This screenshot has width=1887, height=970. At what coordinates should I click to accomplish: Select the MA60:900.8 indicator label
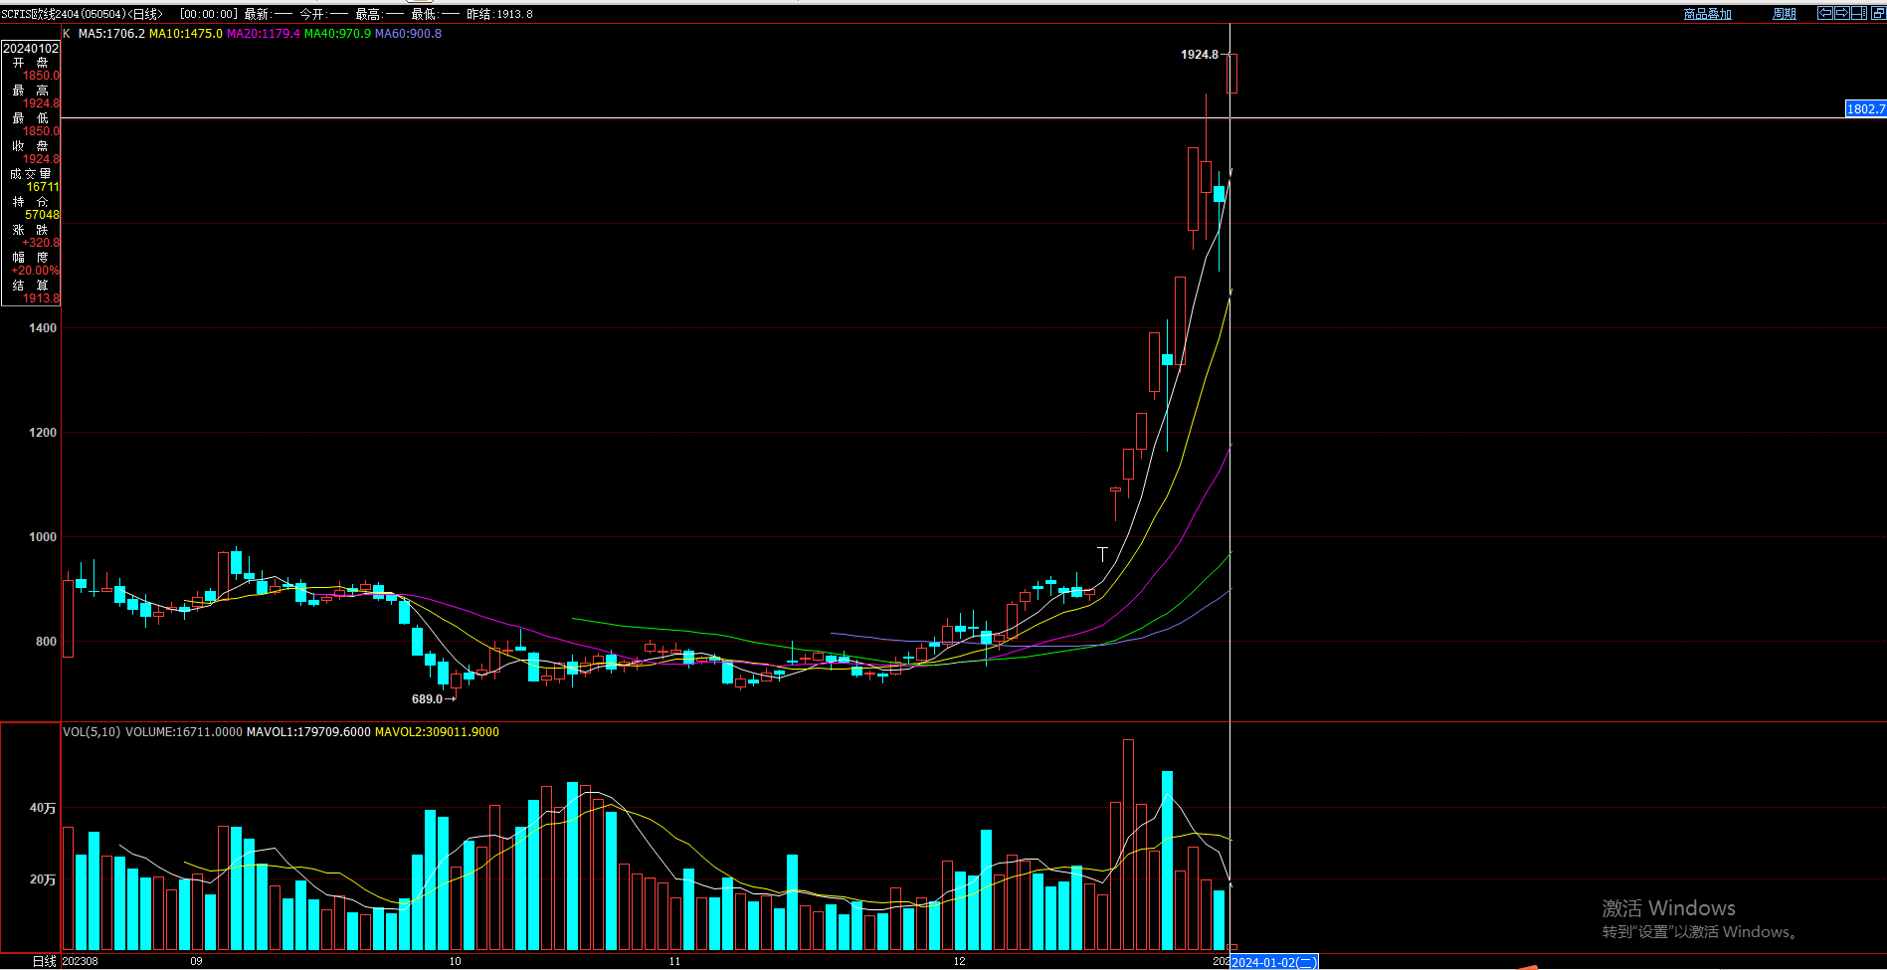click(x=408, y=34)
